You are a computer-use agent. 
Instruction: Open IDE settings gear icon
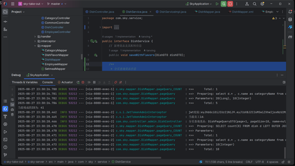tap(262, 4)
